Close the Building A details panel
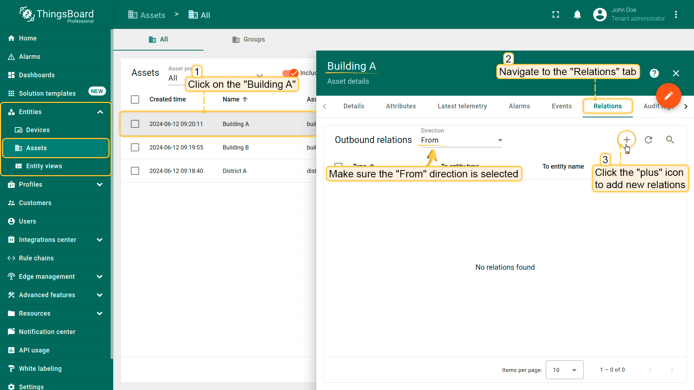Screen dimensions: 694x390 [676, 73]
